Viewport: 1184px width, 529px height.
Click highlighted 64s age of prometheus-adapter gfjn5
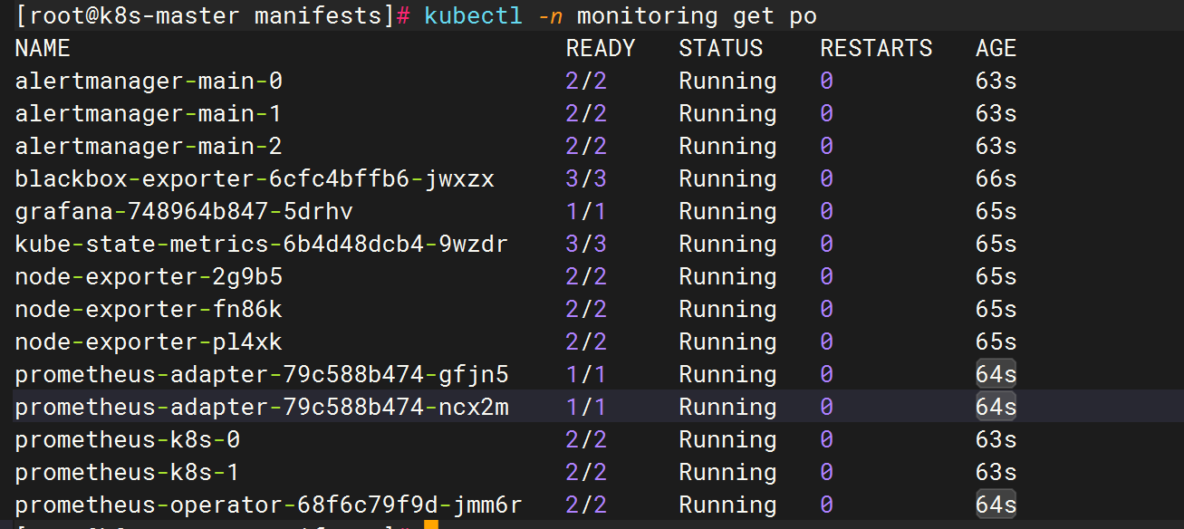(996, 375)
